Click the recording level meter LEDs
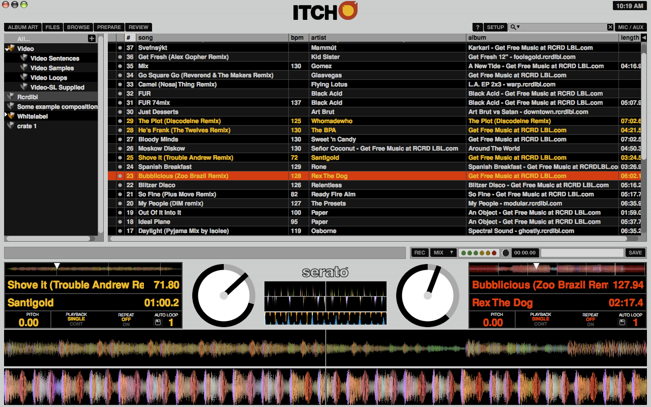The height and width of the screenshot is (407, 651). pos(479,253)
